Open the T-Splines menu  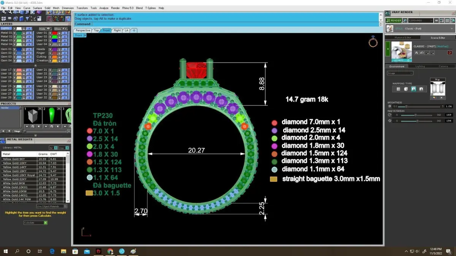point(150,8)
